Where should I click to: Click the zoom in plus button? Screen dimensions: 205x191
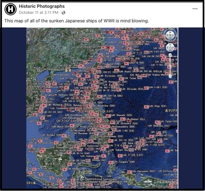click(x=170, y=55)
